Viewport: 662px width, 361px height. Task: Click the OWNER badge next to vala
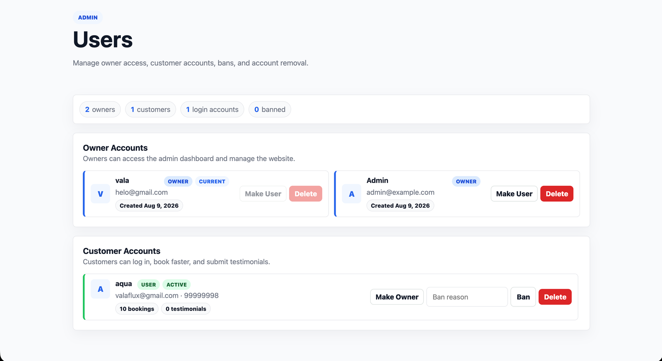click(178, 181)
